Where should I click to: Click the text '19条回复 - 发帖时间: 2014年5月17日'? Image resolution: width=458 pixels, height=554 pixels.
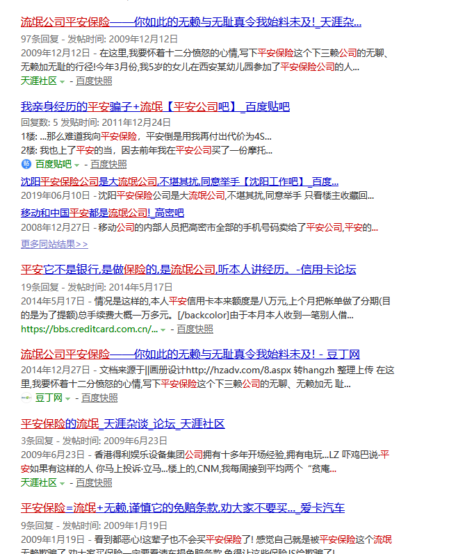(x=97, y=287)
